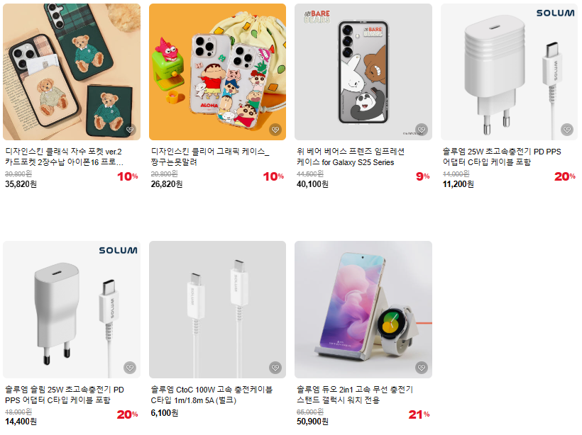Open Solum slim 25W charger product image
The image size is (582, 435).
[x=72, y=310]
